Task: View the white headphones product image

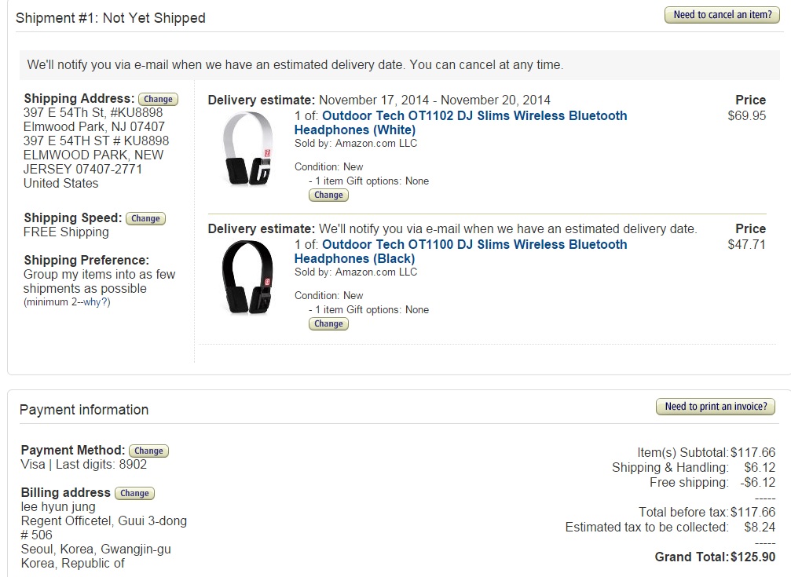Action: [x=247, y=148]
